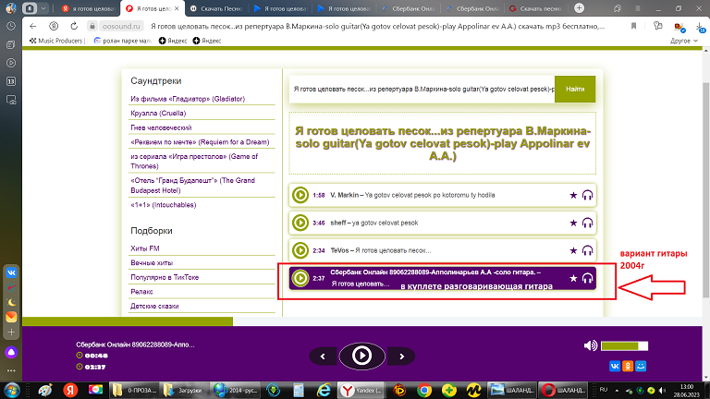Click the Найти search button
This screenshot has height=399, width=710.
(575, 89)
